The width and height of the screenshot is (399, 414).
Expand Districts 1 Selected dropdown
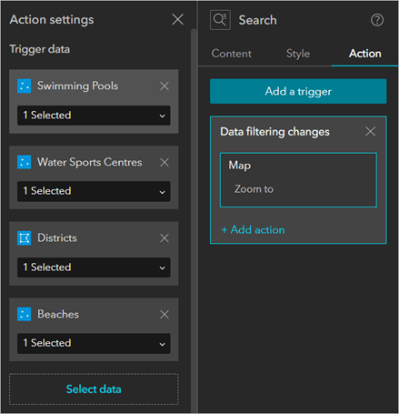[x=94, y=268]
